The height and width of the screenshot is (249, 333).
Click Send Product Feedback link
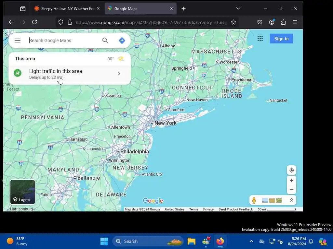(235, 209)
